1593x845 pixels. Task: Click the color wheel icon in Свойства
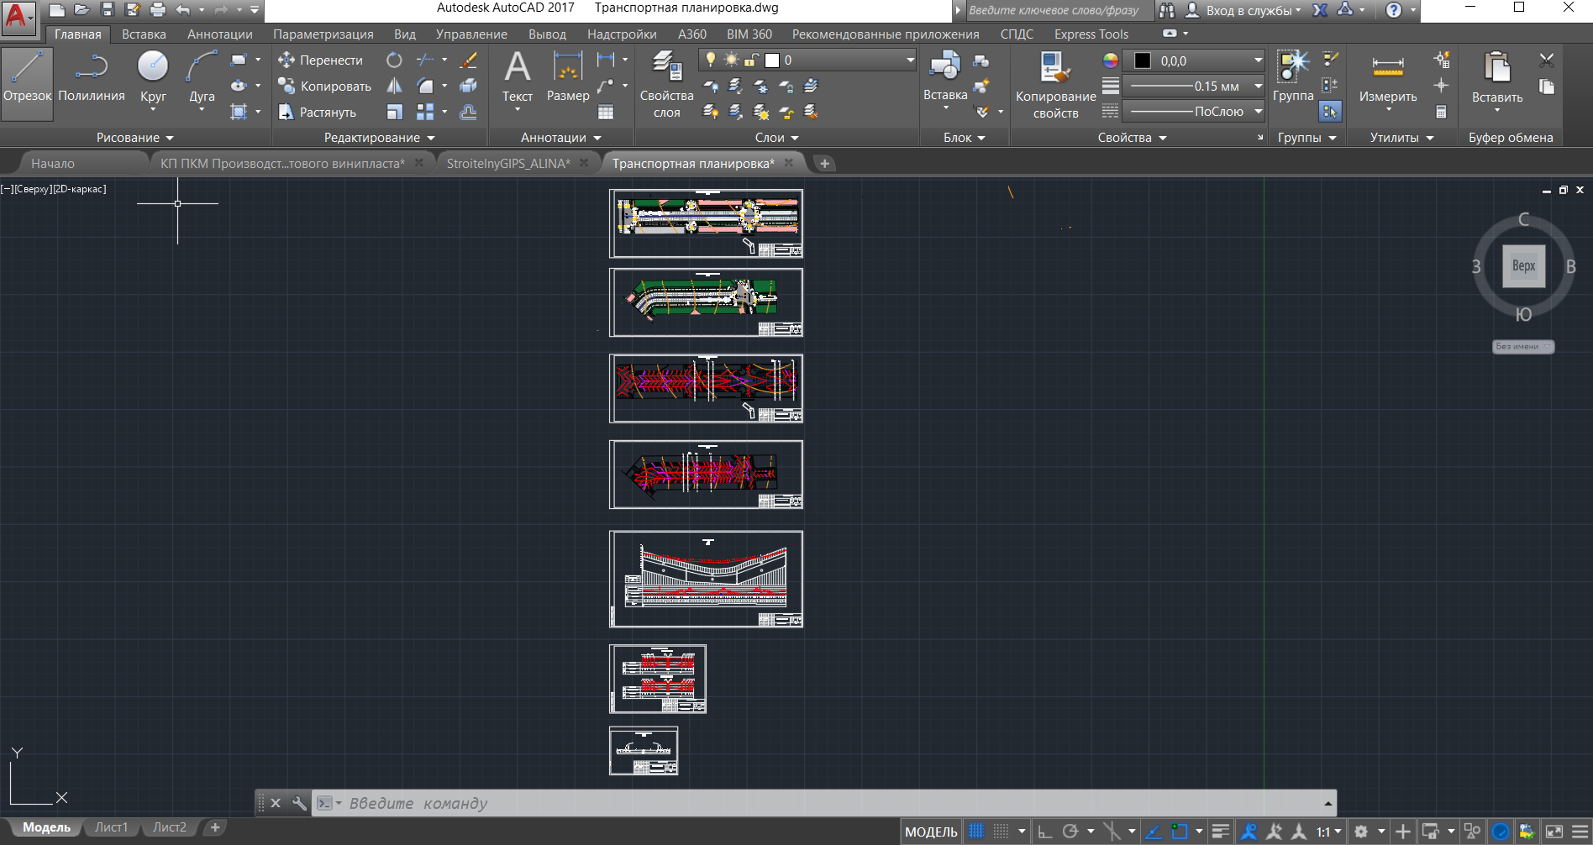click(1111, 60)
